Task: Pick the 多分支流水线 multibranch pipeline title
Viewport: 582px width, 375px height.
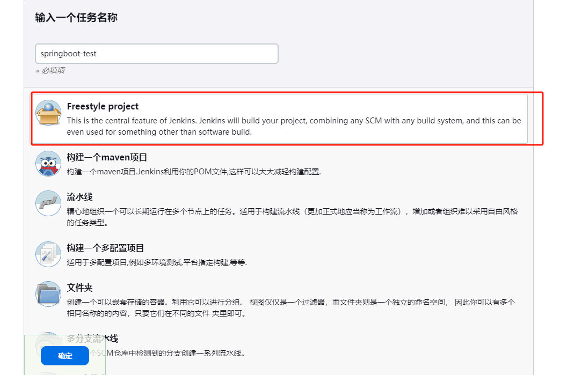Action: pyautogui.click(x=92, y=339)
